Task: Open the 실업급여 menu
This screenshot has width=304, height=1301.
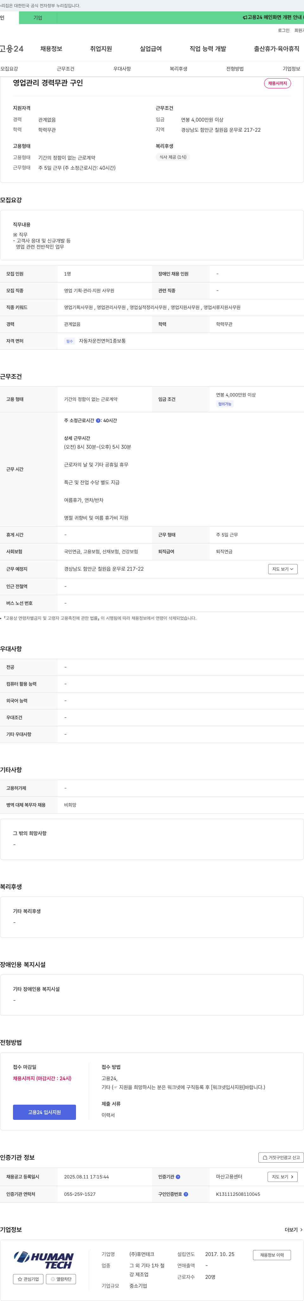Action: point(150,49)
